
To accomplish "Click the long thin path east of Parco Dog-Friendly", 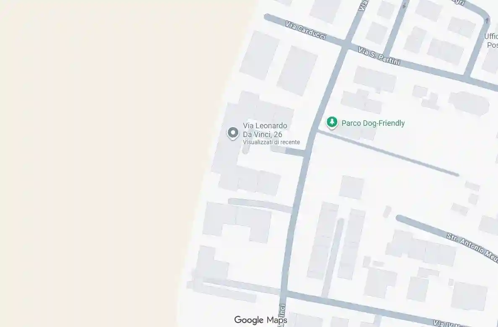I will pyautogui.click(x=388, y=153).
